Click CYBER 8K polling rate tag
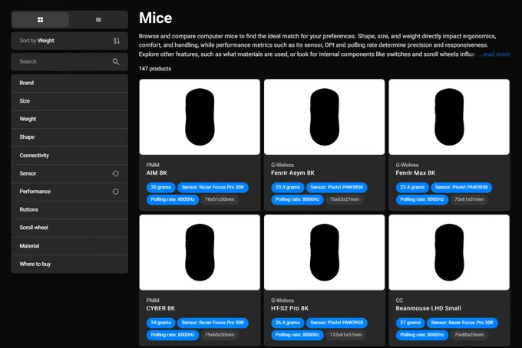 pos(173,335)
